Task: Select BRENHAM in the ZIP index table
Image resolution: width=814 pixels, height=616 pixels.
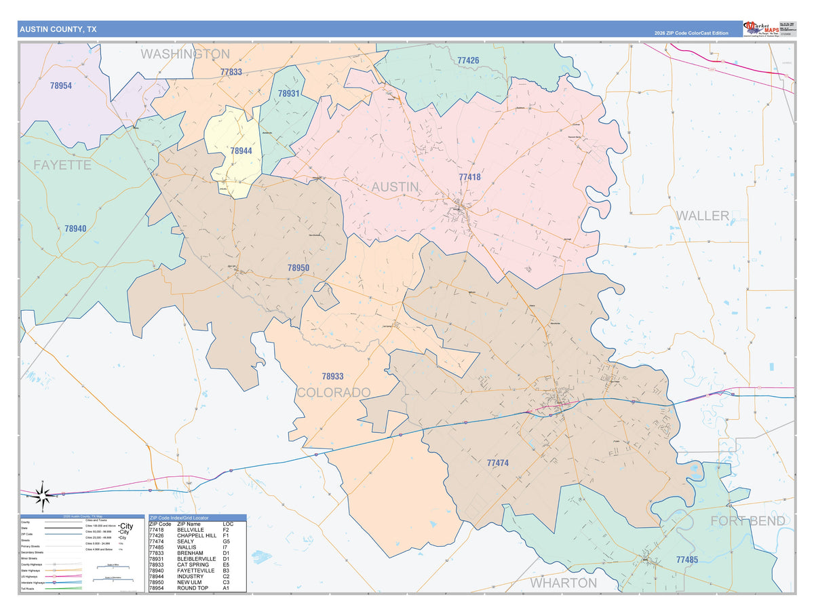Action: (191, 554)
